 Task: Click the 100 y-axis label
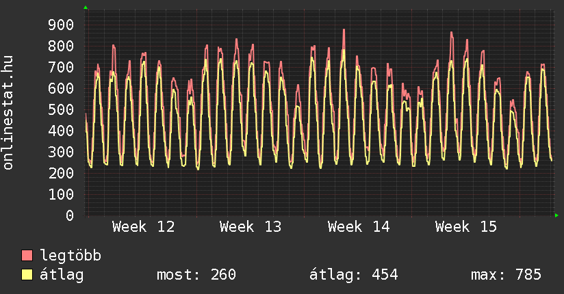(x=60, y=195)
